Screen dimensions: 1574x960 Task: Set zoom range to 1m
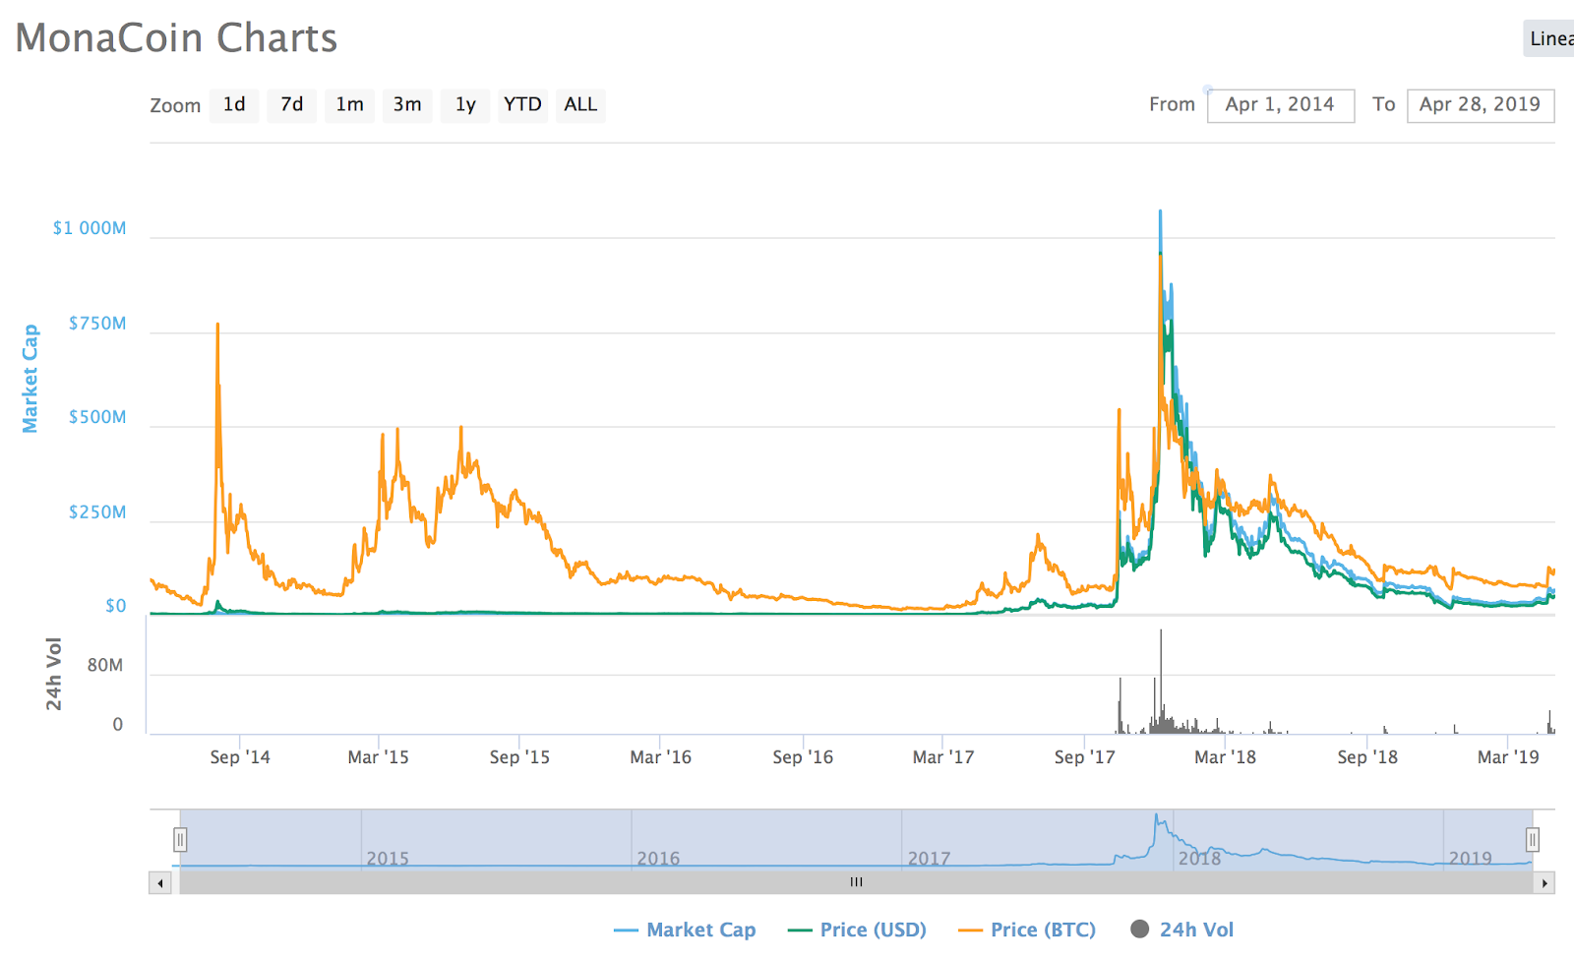[x=349, y=104]
